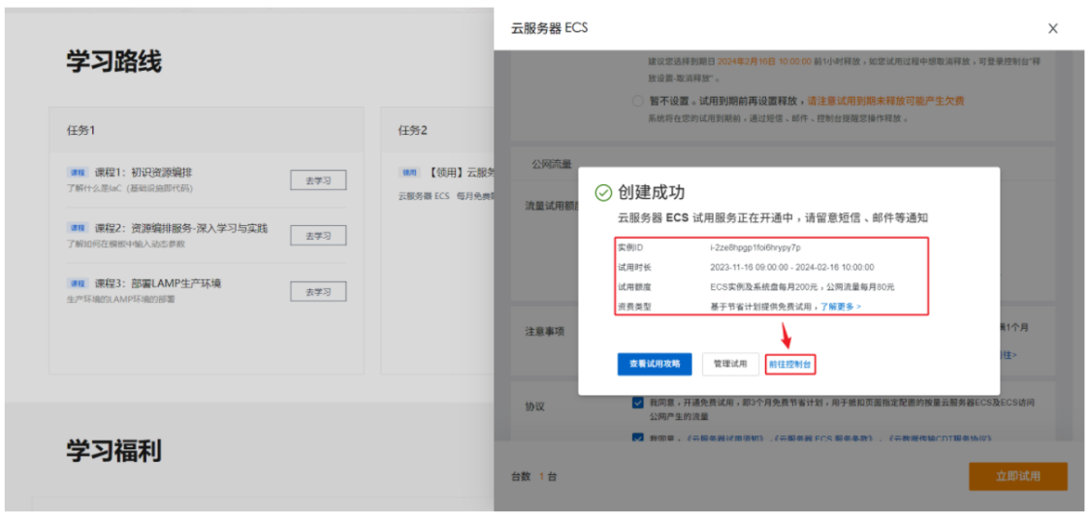This screenshot has height=519, width=1090.
Task: Click the 领用 badge in 任务2
Action: coord(409,173)
